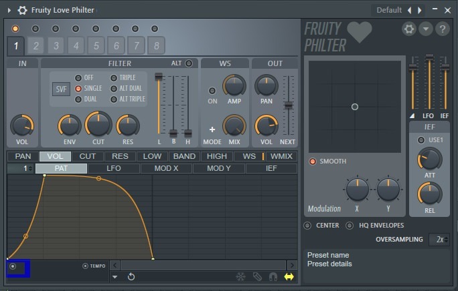Toggle the waveshaper ON LED
Image resolution: width=458 pixels, height=291 pixels.
212,91
